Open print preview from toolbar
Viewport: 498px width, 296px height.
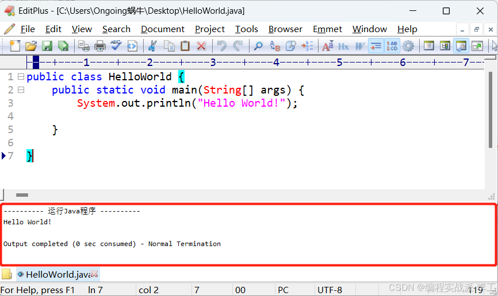(x=84, y=46)
